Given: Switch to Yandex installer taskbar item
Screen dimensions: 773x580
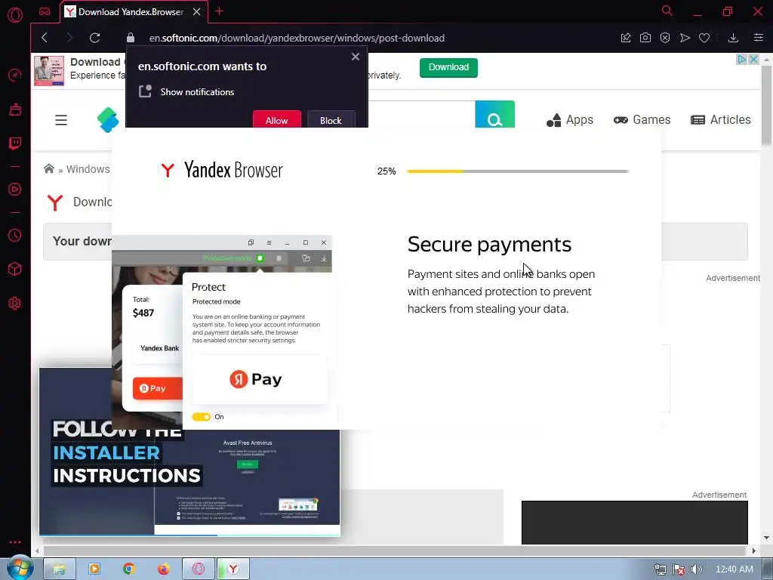Looking at the screenshot, I should 233,569.
